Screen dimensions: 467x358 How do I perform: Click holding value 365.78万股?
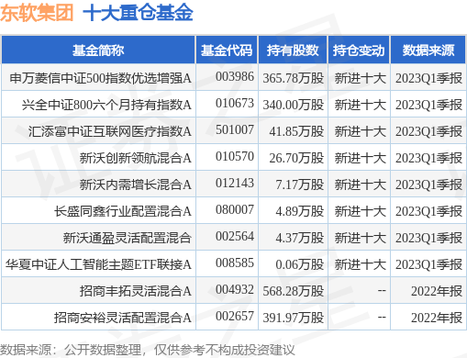(294, 78)
